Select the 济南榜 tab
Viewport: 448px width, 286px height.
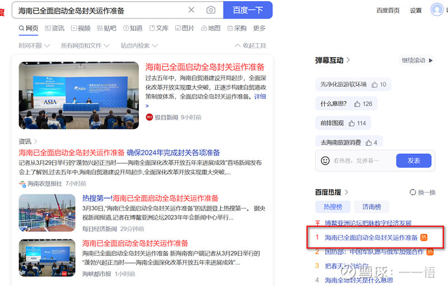pyautogui.click(x=372, y=207)
